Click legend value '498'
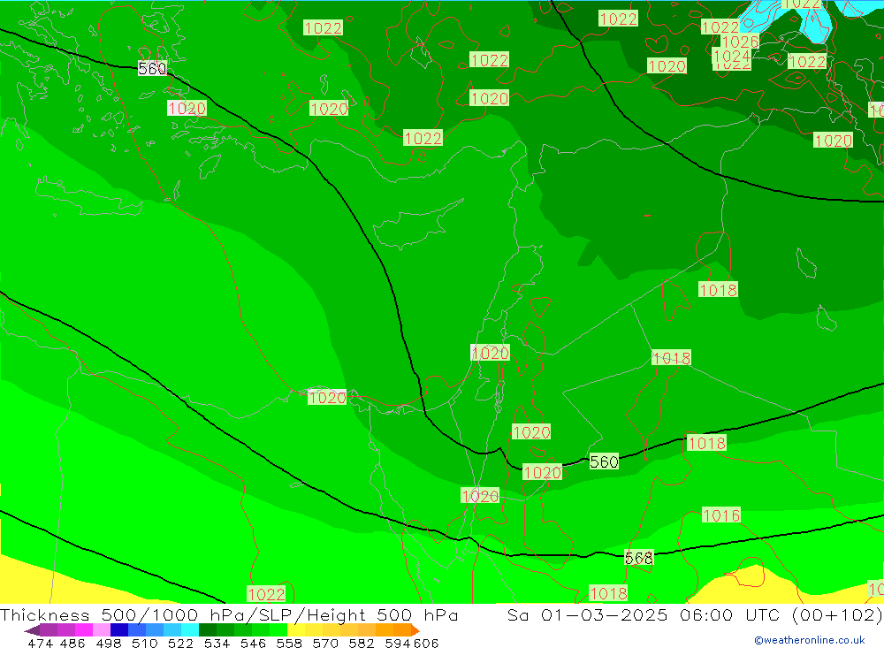Screen dimensions: 884x648 pos(109,643)
